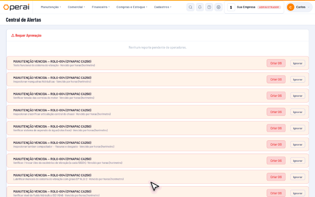Click 'Central de Alertas' page title
This screenshot has height=197, width=315.
click(x=23, y=20)
